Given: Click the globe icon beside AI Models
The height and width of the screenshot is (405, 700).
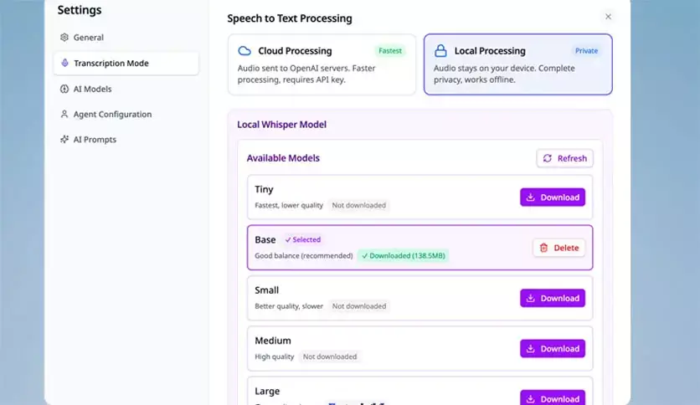Looking at the screenshot, I should pos(64,89).
